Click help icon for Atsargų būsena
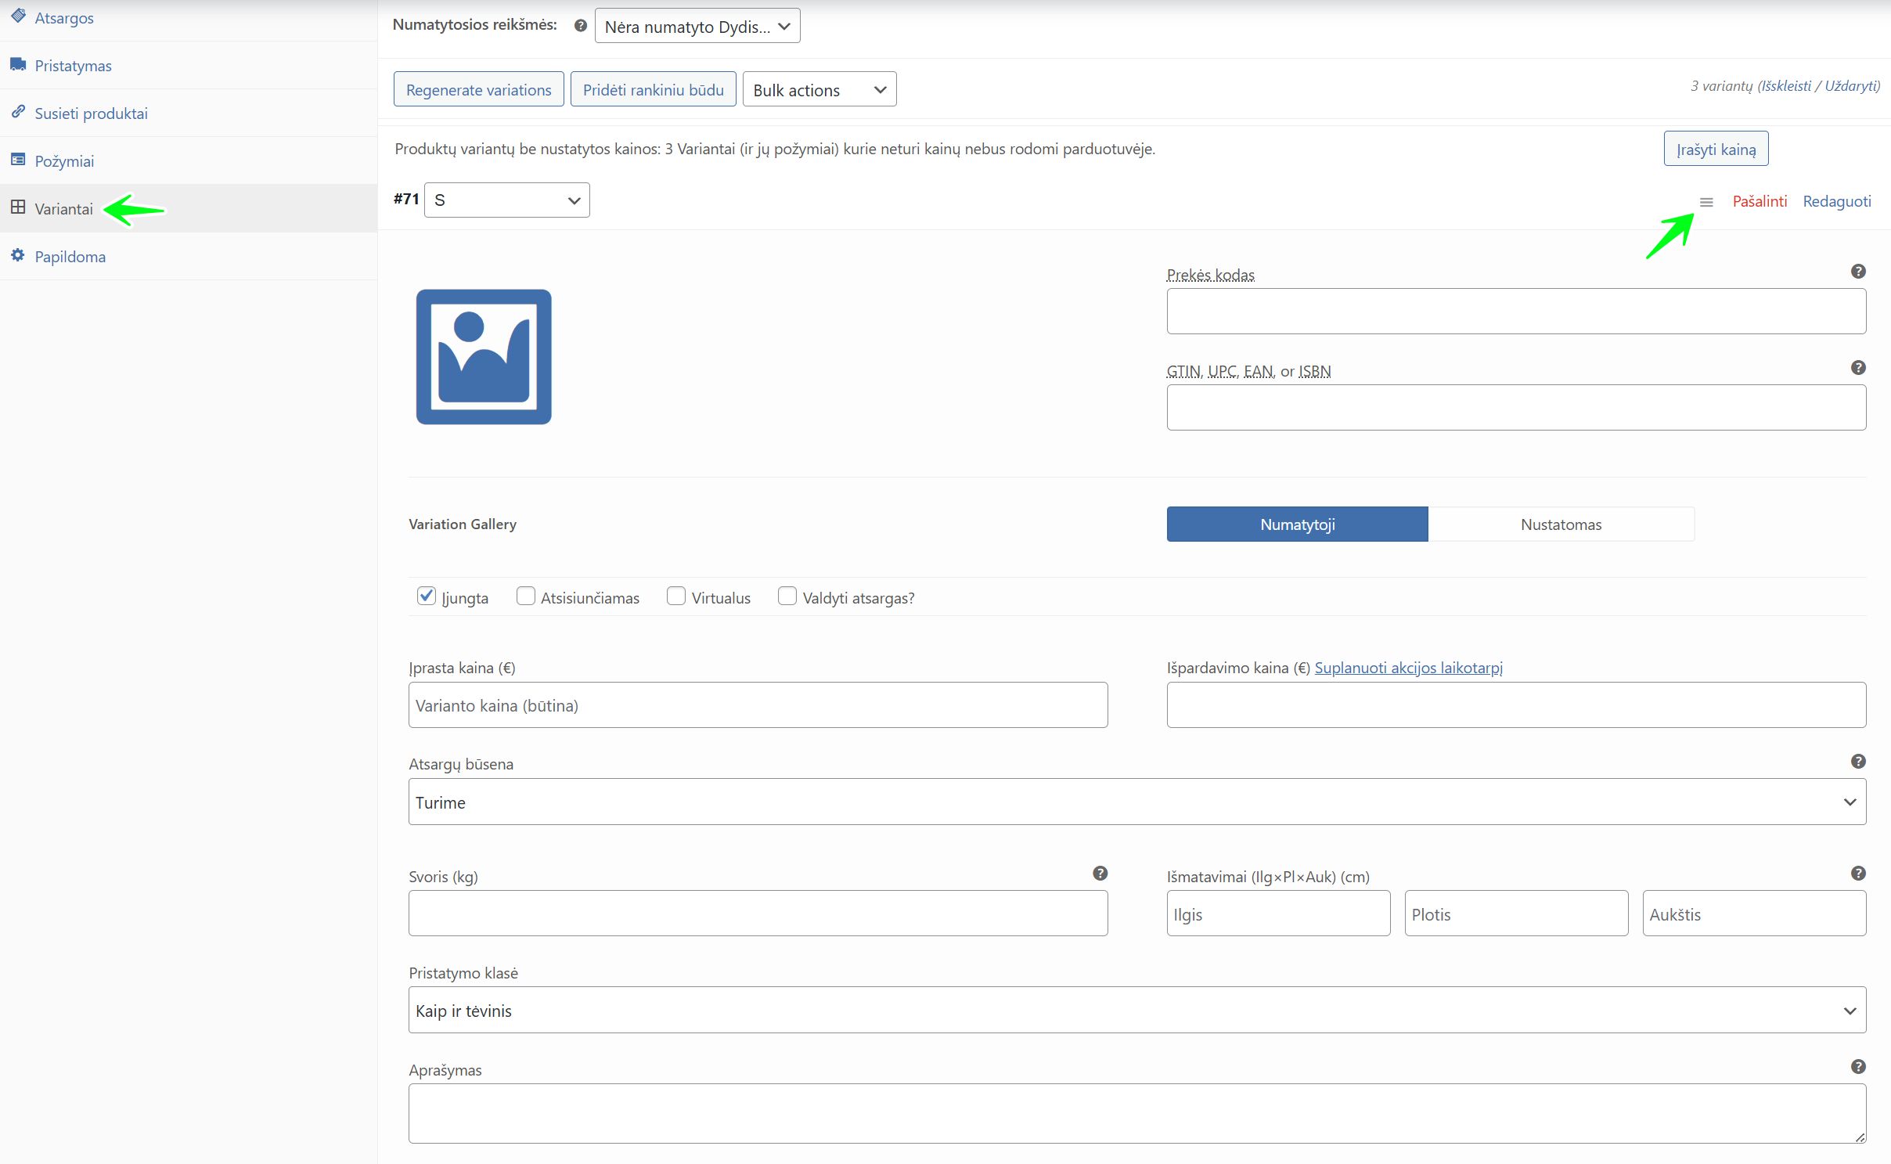Screen dimensions: 1891x1164 point(1858,762)
